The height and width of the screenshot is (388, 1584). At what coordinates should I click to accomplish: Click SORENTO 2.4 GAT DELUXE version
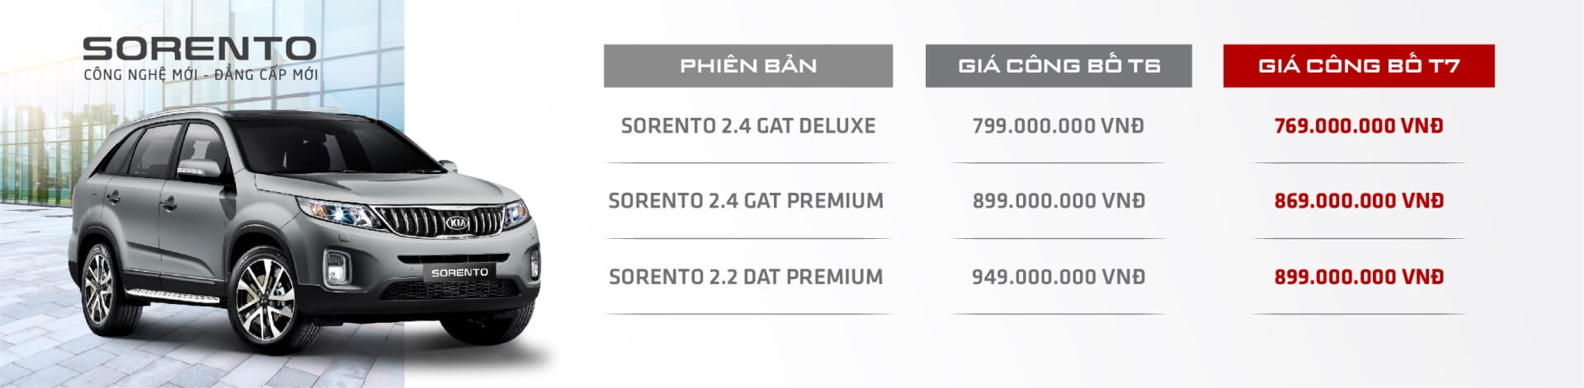tap(747, 126)
